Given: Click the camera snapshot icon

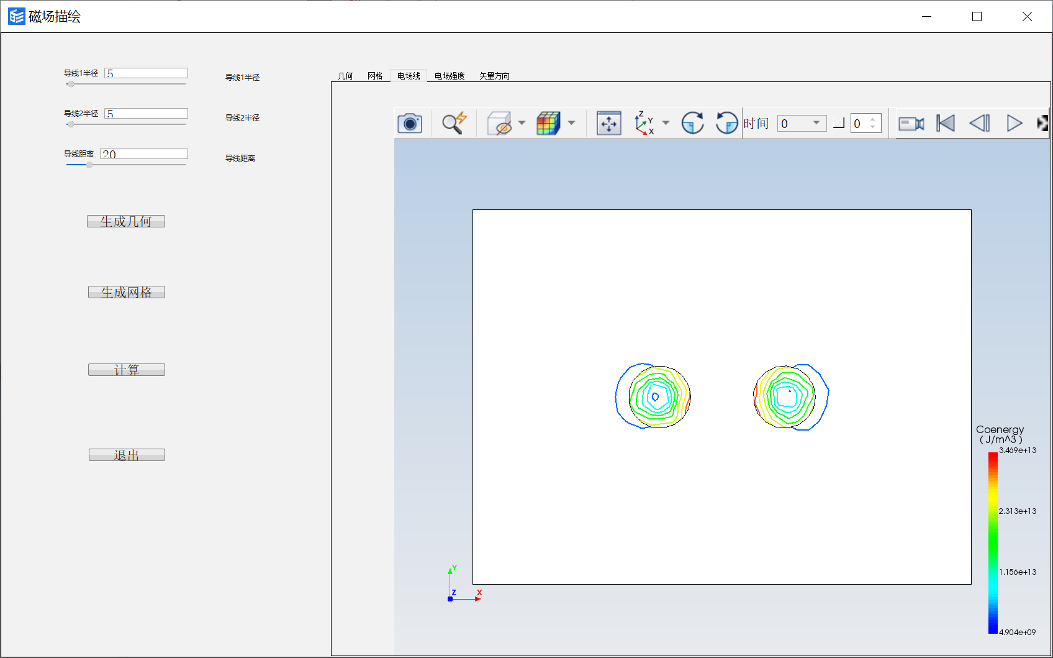Looking at the screenshot, I should (410, 123).
